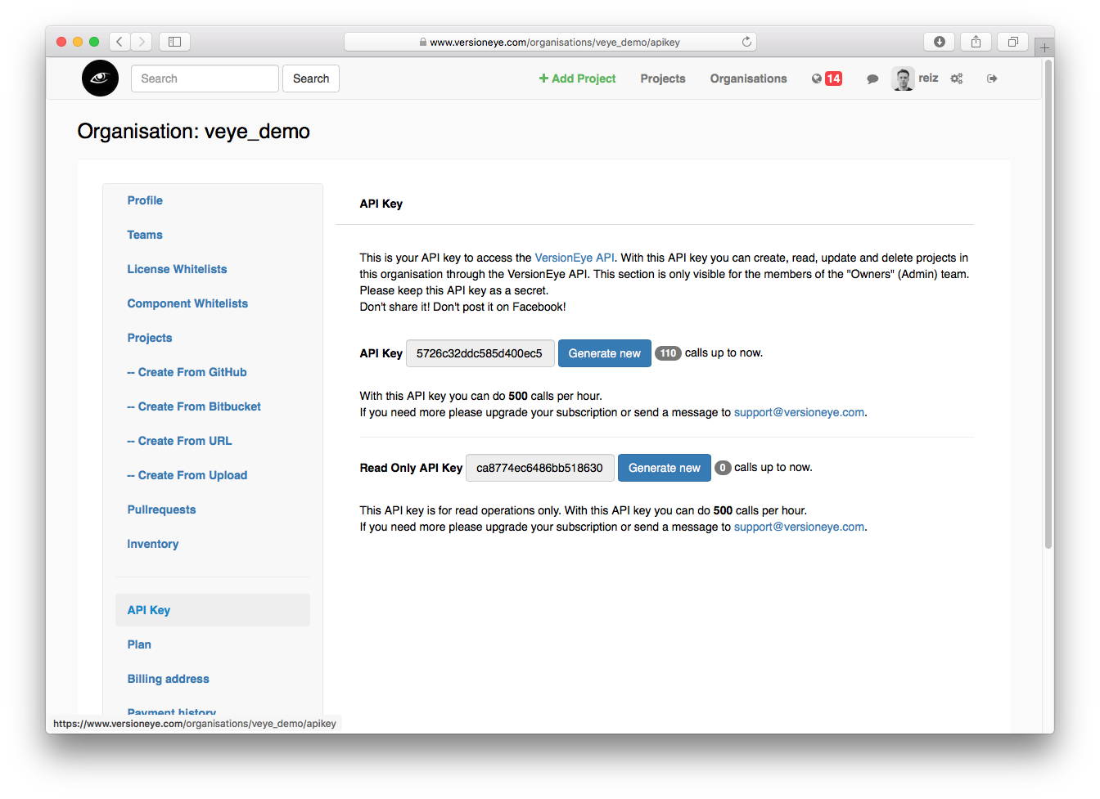Show Safari downloads
The width and height of the screenshot is (1100, 799).
pos(940,42)
